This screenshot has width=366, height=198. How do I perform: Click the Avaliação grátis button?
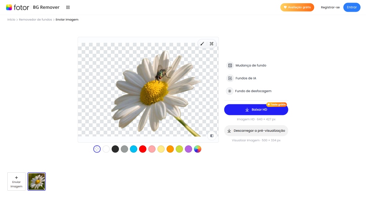point(297,7)
